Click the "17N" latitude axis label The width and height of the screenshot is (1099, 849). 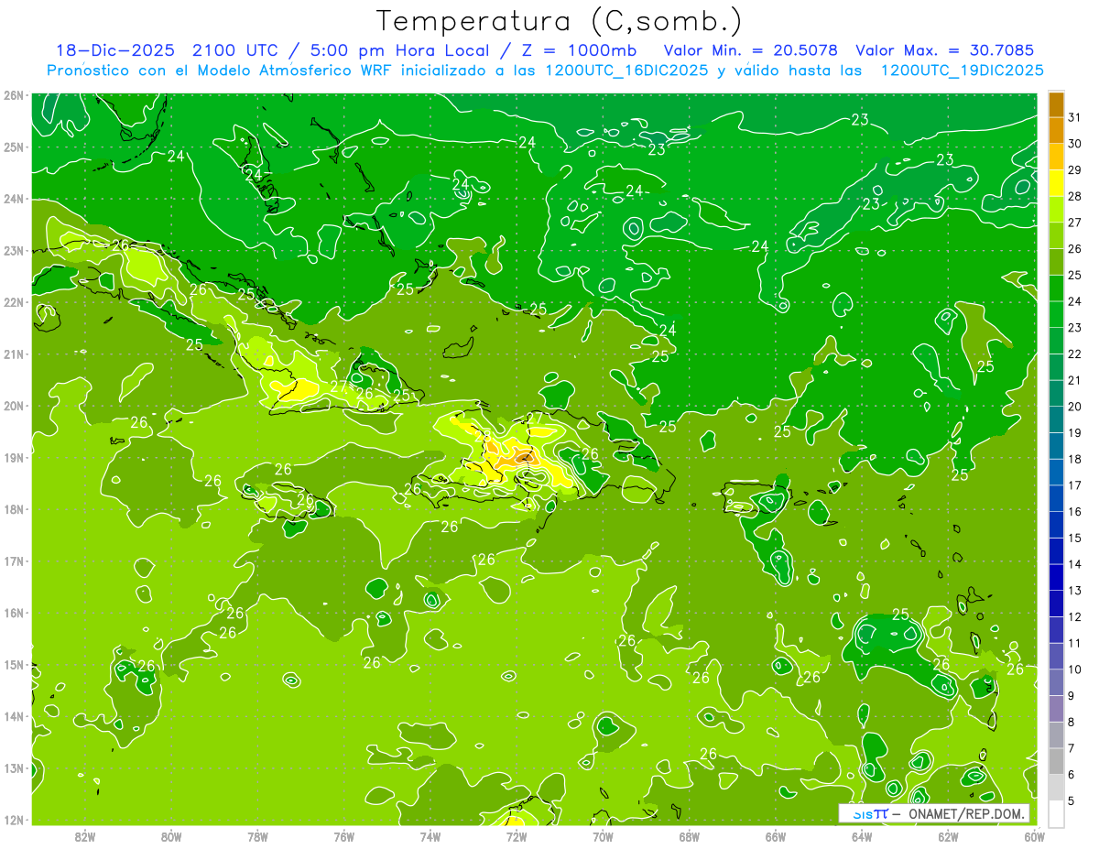point(14,561)
